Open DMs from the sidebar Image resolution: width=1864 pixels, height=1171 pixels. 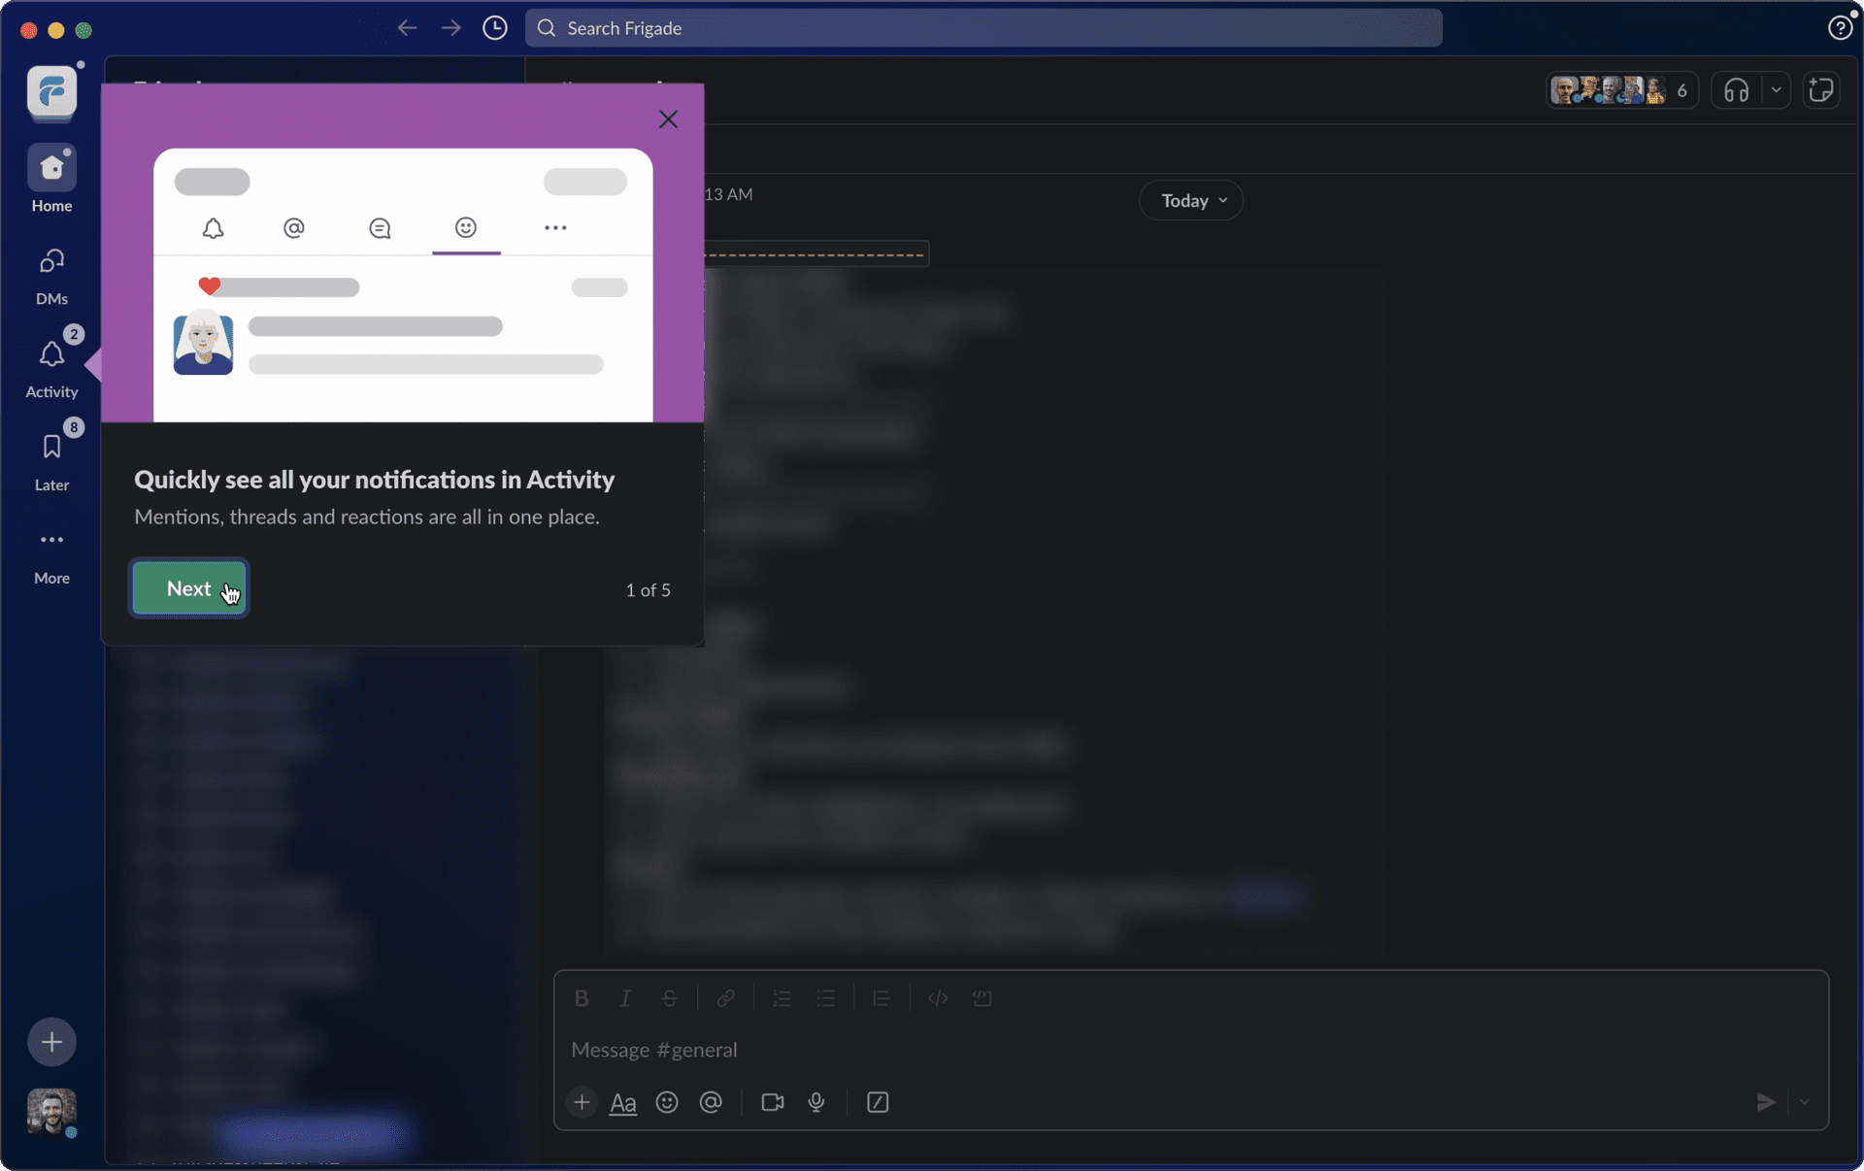point(51,263)
